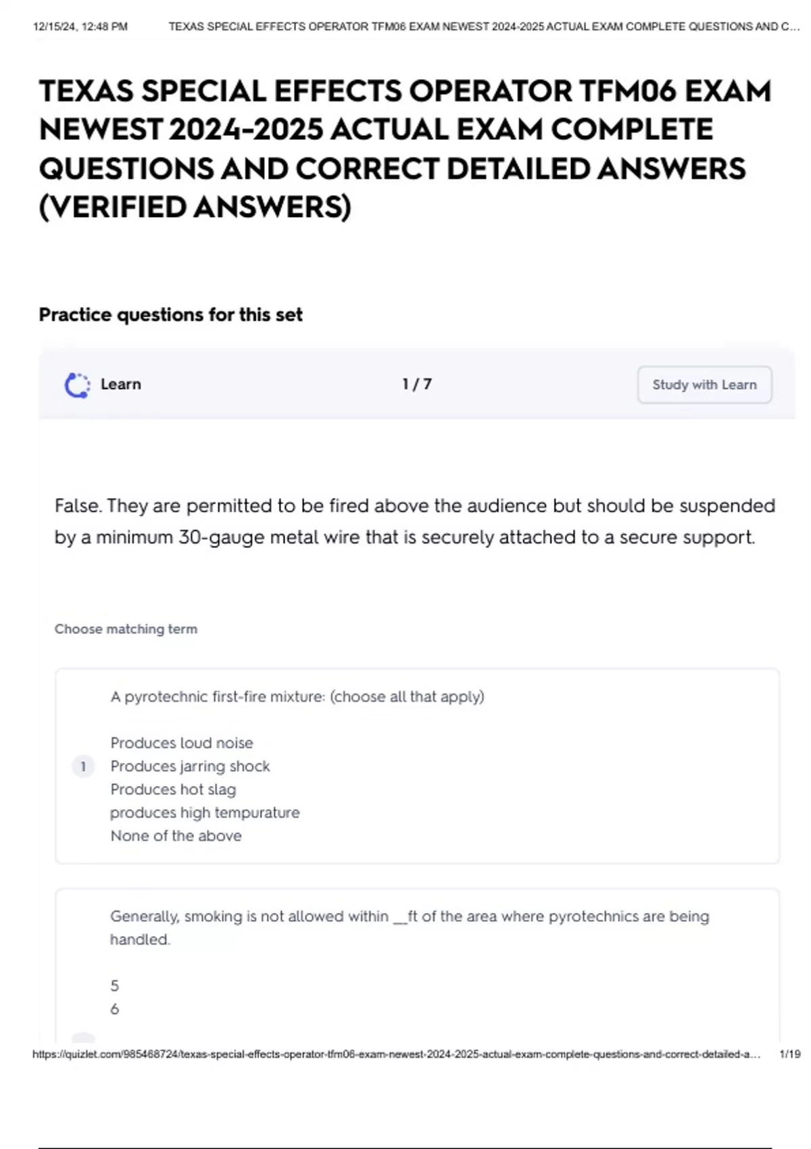Click option 5 in the smoking question
Image resolution: width=811 pixels, height=1149 pixels.
[x=114, y=986]
